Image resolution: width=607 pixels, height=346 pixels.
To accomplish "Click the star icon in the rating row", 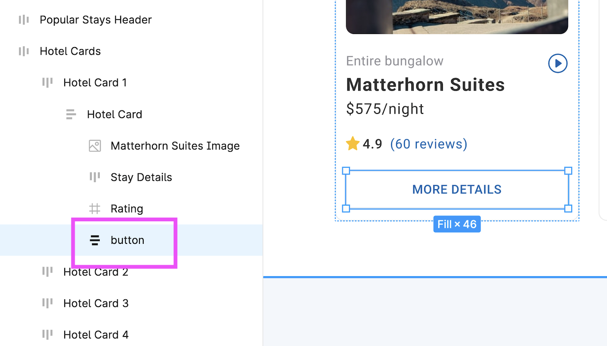I will [x=352, y=143].
